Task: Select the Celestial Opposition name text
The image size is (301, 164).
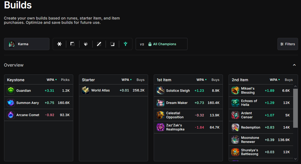Action: click(175, 115)
